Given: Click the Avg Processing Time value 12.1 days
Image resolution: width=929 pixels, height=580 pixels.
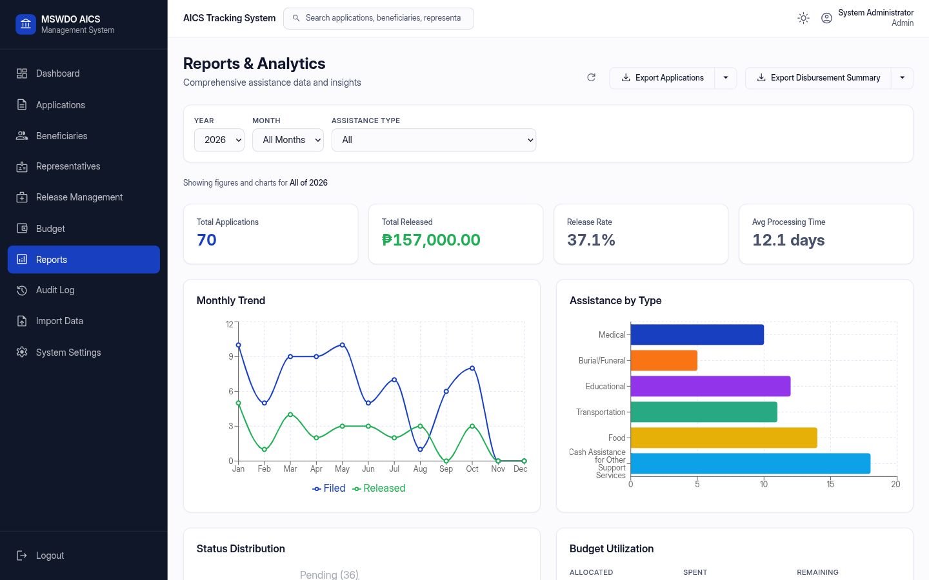Looking at the screenshot, I should [788, 240].
